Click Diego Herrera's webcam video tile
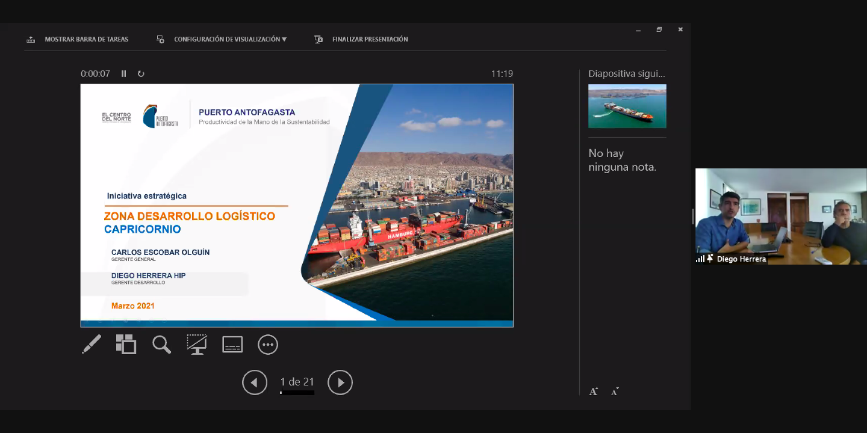867x433 pixels. pos(781,216)
